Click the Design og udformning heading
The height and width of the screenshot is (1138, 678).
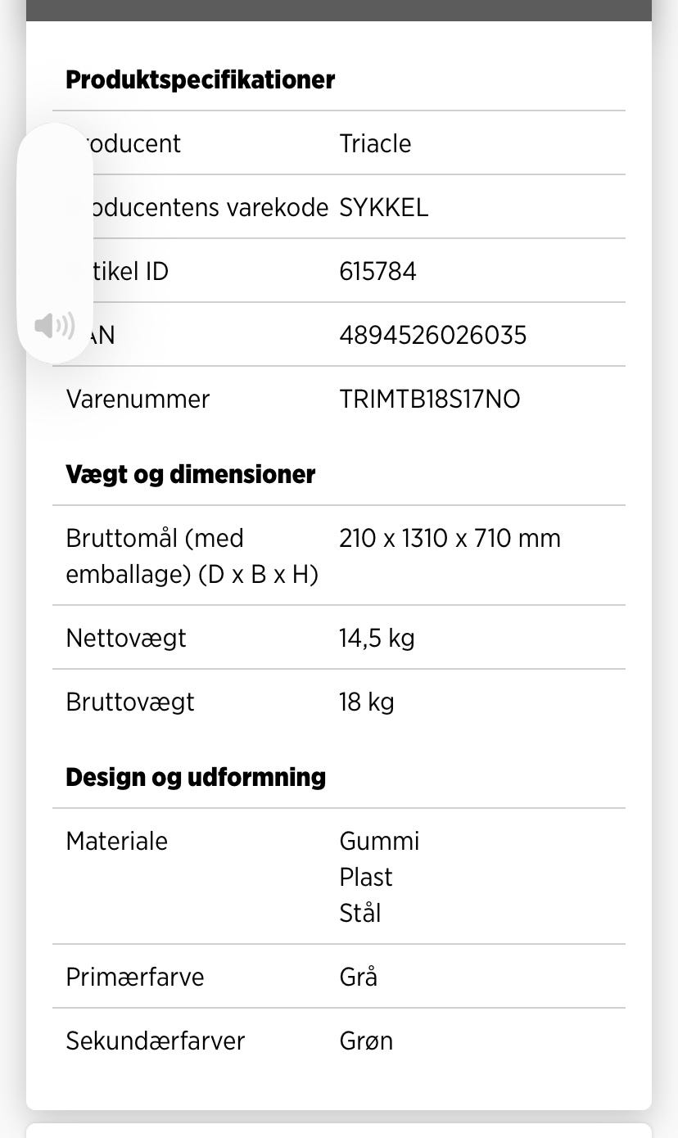(196, 777)
